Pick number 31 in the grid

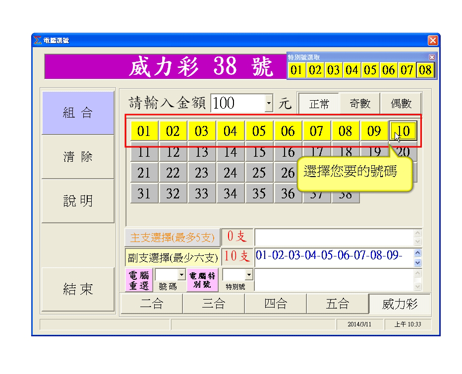point(144,193)
